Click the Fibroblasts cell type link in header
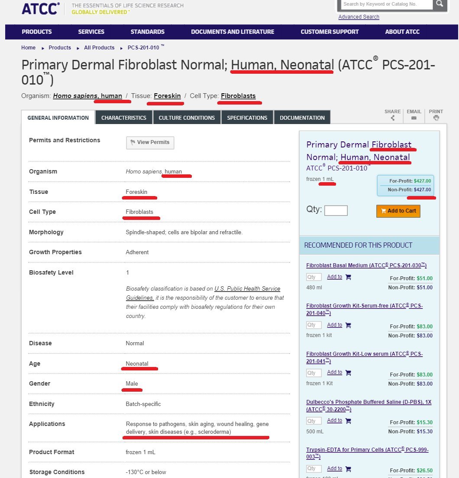The width and height of the screenshot is (459, 478). [238, 96]
